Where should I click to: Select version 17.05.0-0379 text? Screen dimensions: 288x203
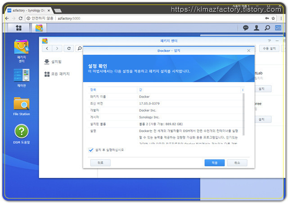[x=149, y=104]
